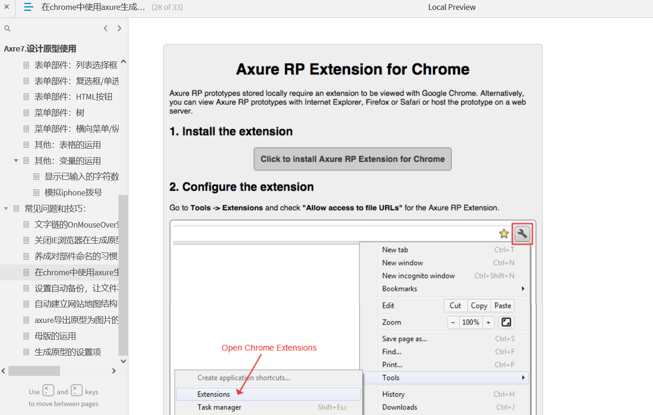This screenshot has width=653, height=415.
Task: Click the bookmark star icon in Chrome image
Action: tap(504, 234)
